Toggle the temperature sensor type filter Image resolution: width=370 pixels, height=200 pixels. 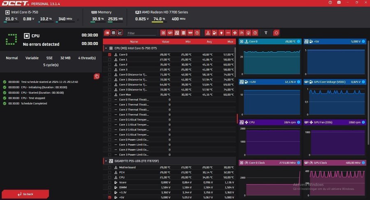pyautogui.click(x=208, y=33)
